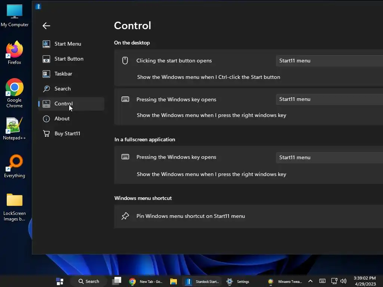
Task: Click desktop 'right windows key' option text
Action: 211,115
